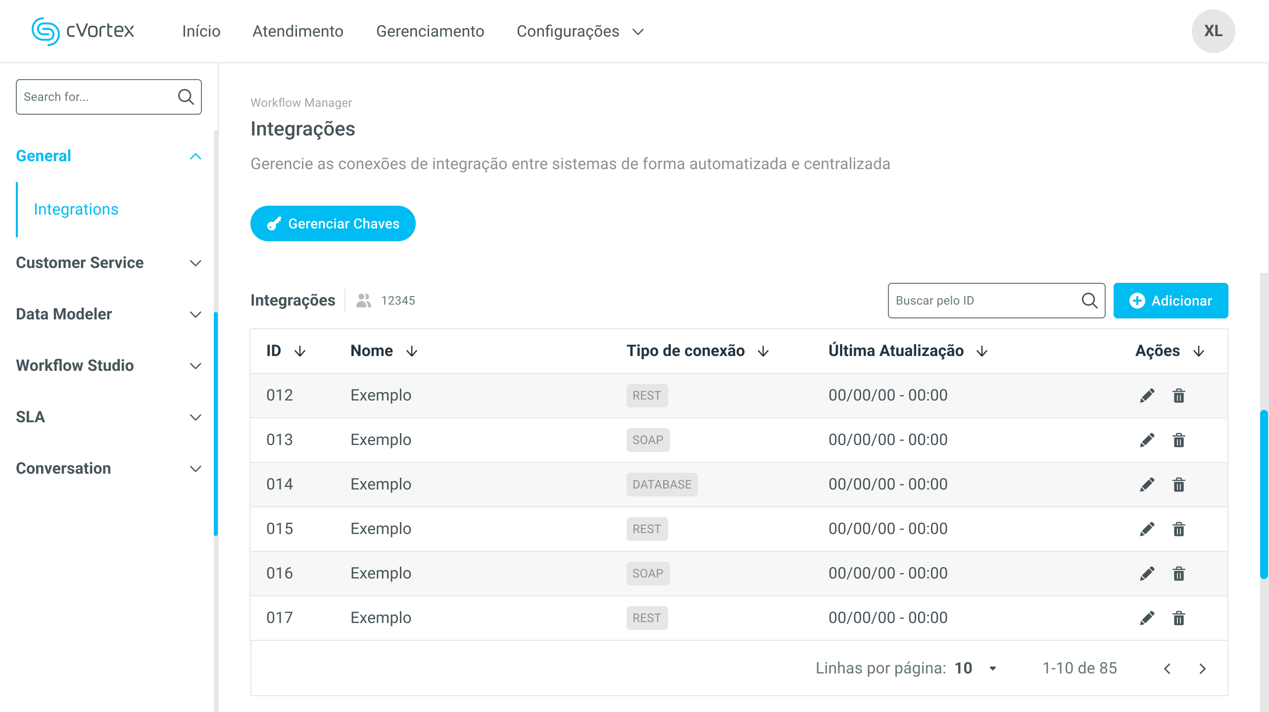Open the Início menu item
The height and width of the screenshot is (712, 1269).
201,32
